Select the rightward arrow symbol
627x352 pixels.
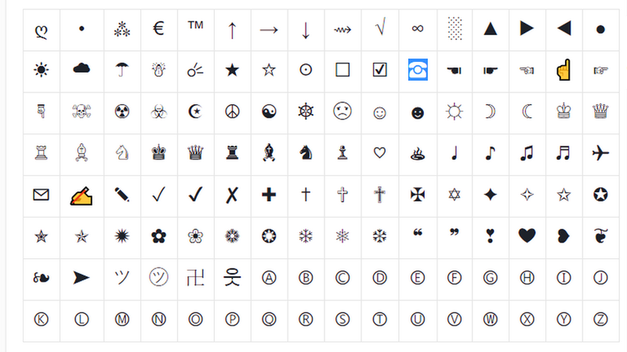[269, 30]
